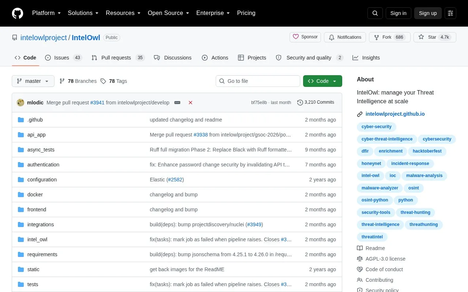Image resolution: width=468 pixels, height=292 pixels.
Task: Open the Security and quality tab
Action: 309,58
